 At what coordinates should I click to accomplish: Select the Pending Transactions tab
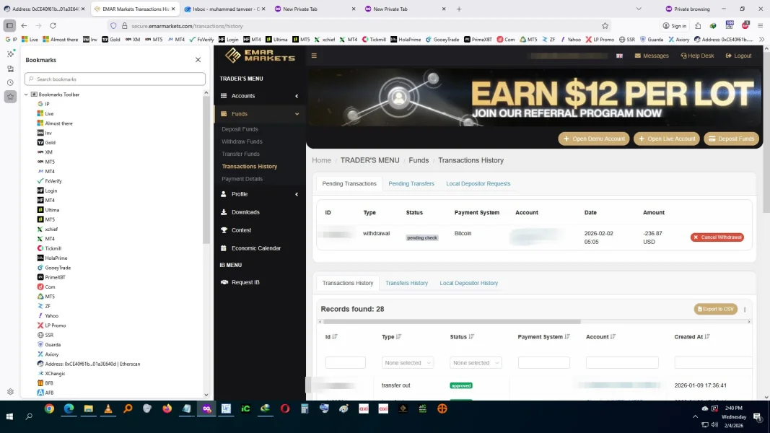349,183
